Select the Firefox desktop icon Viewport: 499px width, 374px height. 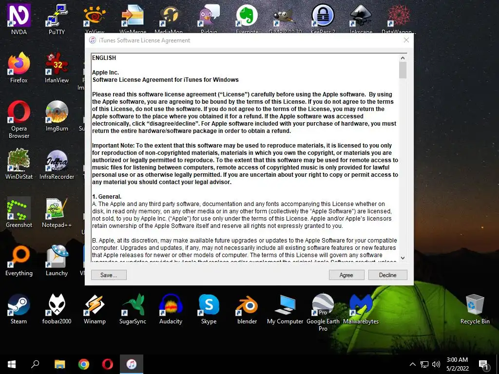(x=19, y=67)
